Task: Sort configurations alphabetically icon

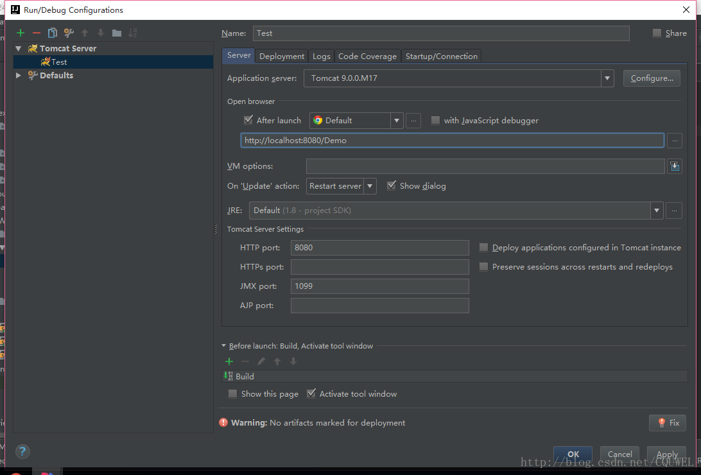Action: [x=133, y=33]
